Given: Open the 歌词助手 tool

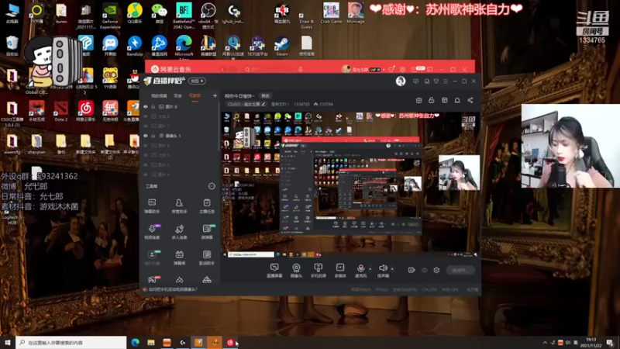Looking at the screenshot, I should point(207,257).
